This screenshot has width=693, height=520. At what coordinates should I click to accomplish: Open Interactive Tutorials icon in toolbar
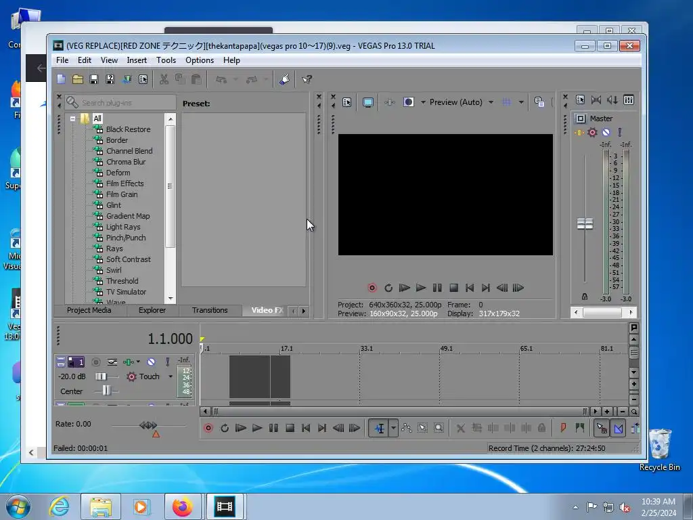tap(285, 79)
